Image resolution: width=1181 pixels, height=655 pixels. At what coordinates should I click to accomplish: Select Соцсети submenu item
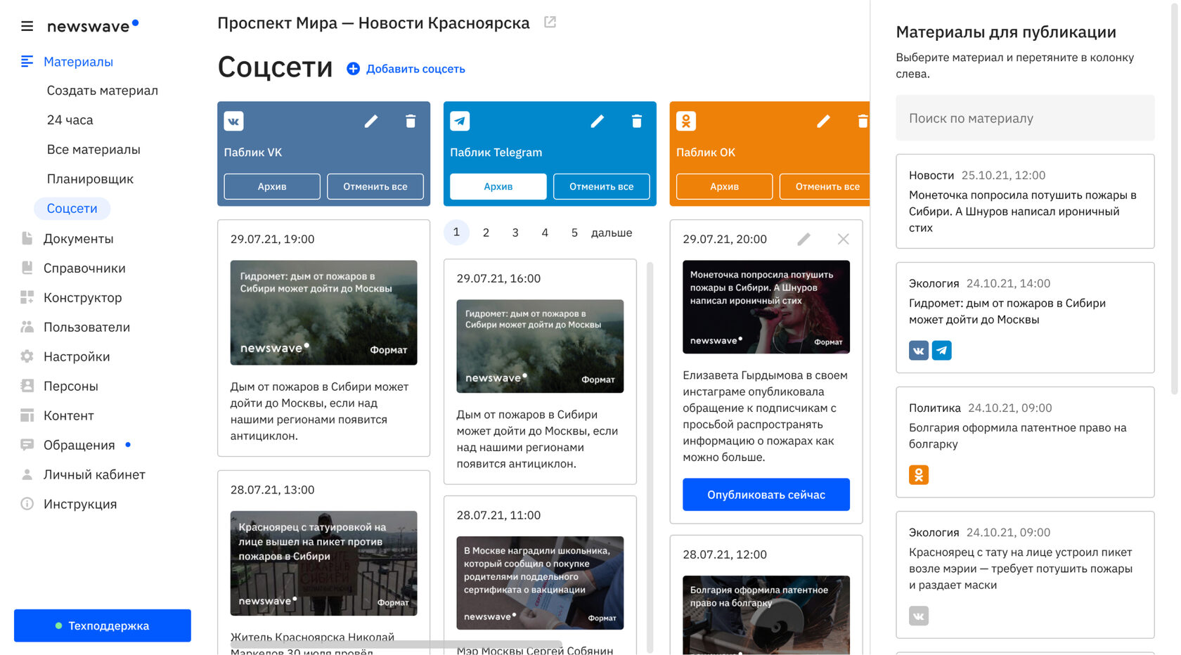click(72, 209)
